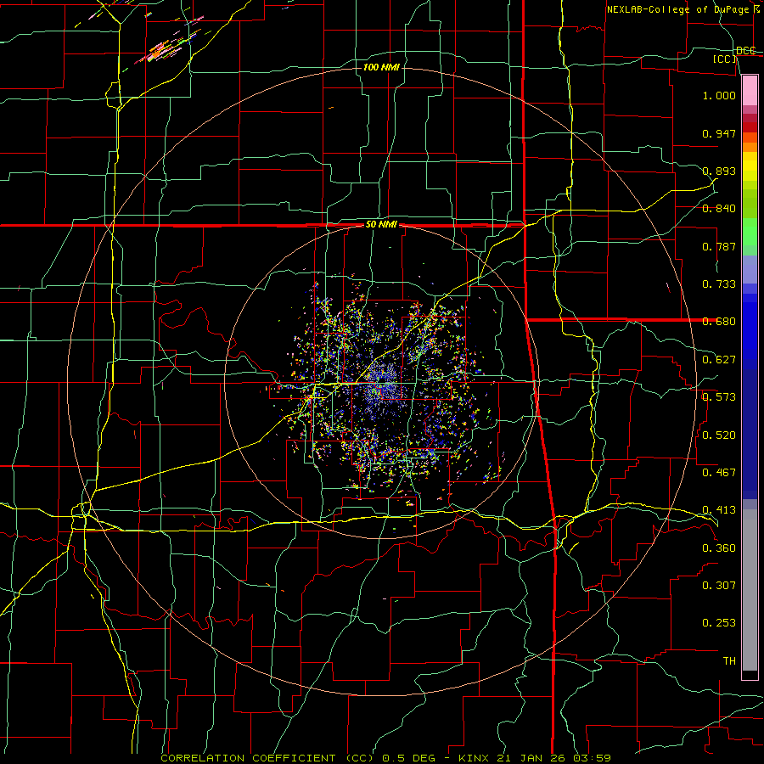Click the 0.787 color scale value
The width and height of the screenshot is (764, 764).
pos(719,246)
